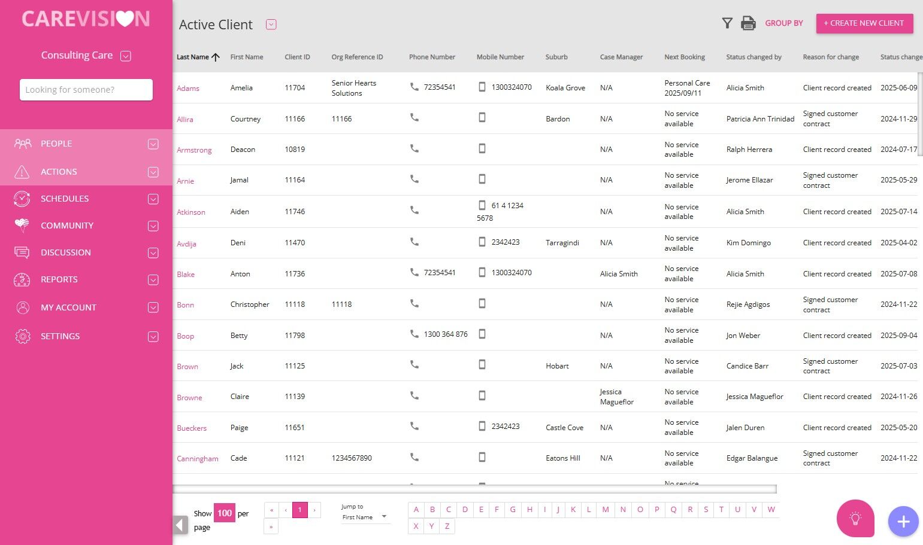Click the 100 per page button

pyautogui.click(x=225, y=513)
